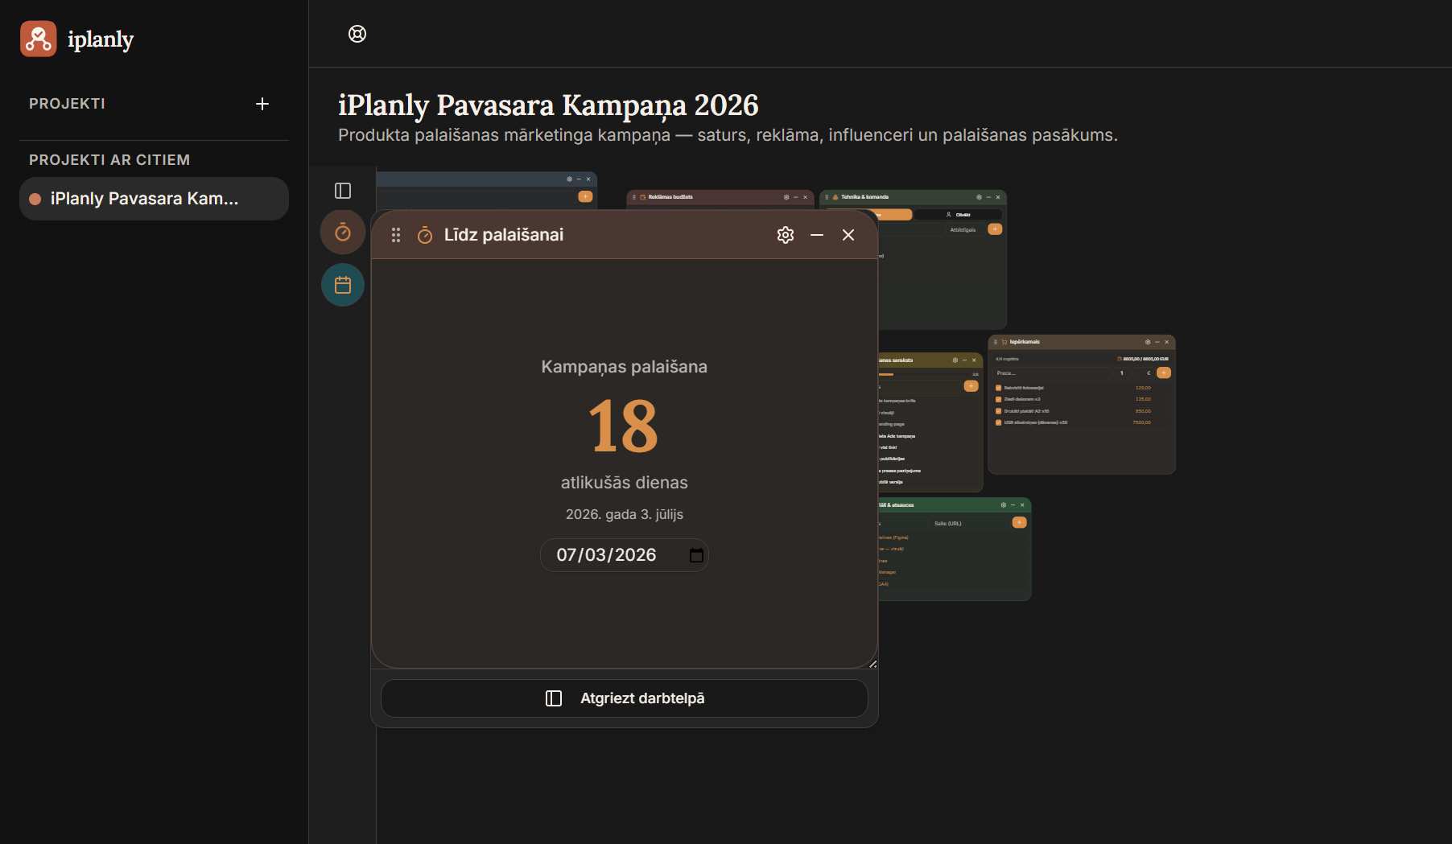Click orange add button in Iepirkumi widget
Viewport: 1452px width, 844px height.
point(1164,373)
